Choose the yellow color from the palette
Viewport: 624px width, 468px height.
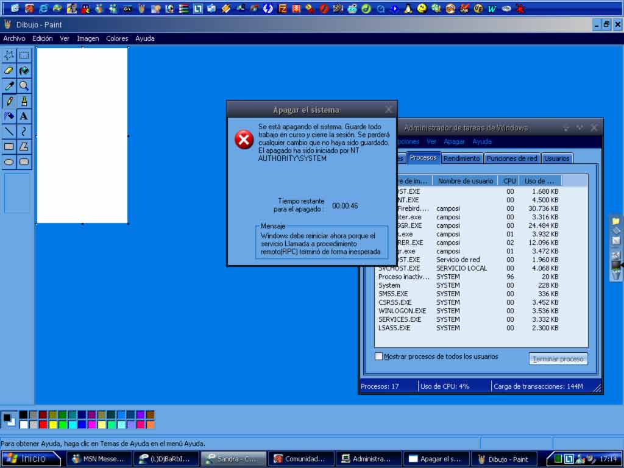pos(52,425)
